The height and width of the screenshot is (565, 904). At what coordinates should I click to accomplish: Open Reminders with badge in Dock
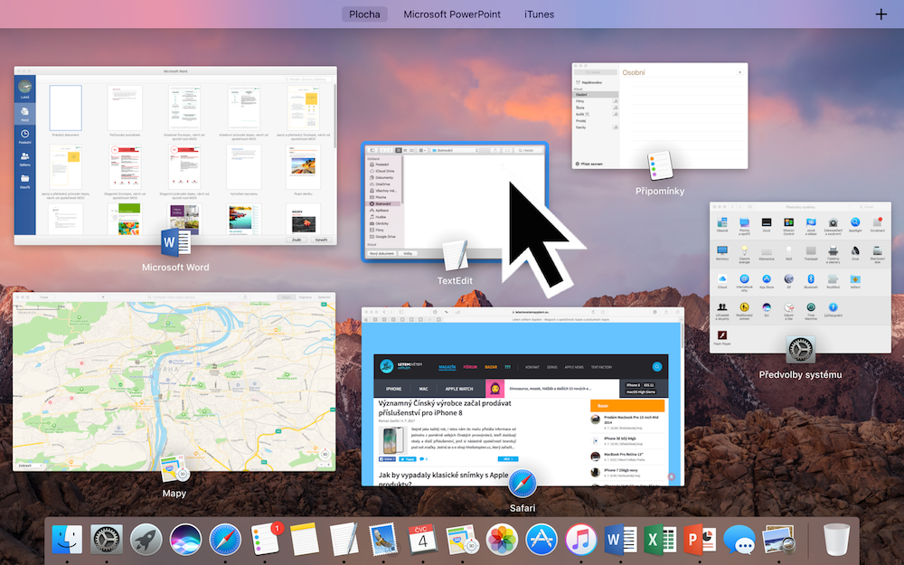tap(266, 540)
